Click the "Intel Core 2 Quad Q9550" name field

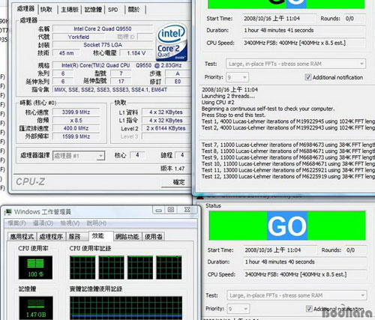(x=103, y=28)
